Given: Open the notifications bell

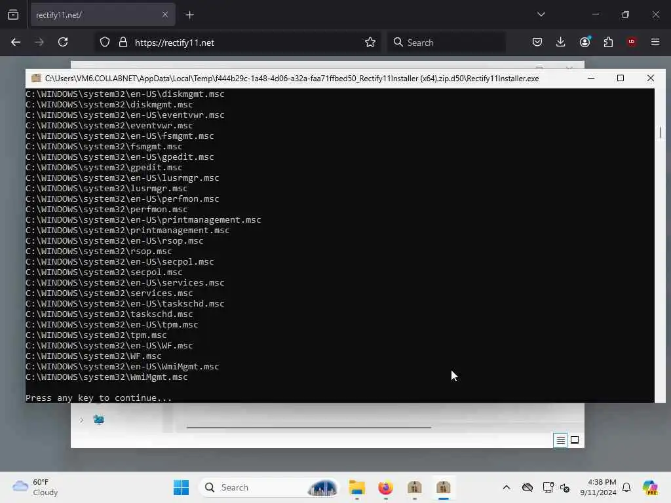Looking at the screenshot, I should [x=626, y=487].
